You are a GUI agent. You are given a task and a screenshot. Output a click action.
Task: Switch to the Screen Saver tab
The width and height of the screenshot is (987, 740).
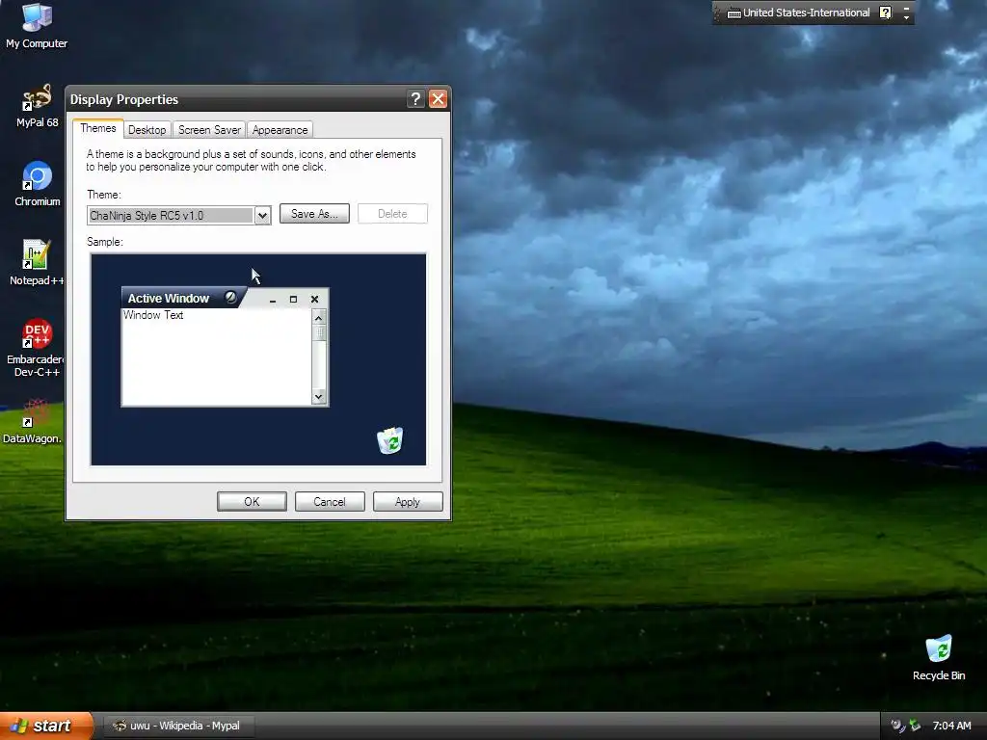[209, 130]
